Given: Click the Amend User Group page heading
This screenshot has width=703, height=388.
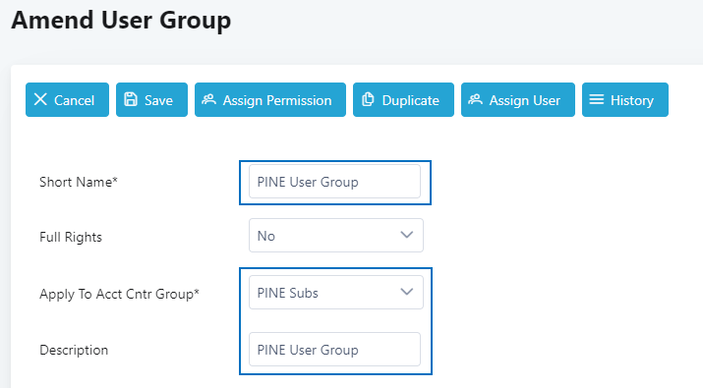Looking at the screenshot, I should [x=121, y=21].
